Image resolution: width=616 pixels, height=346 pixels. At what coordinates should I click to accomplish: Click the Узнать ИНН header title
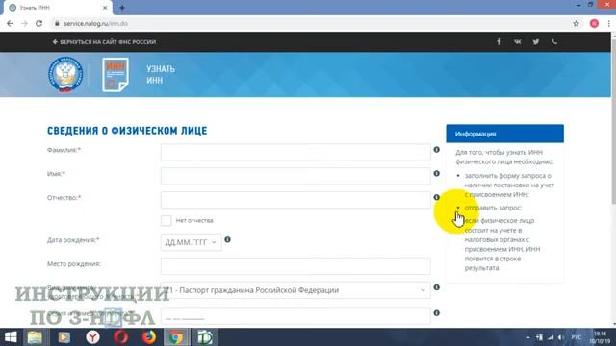pos(161,75)
